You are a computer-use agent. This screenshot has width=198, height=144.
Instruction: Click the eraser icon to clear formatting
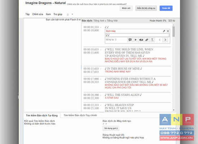[x=147, y=40]
